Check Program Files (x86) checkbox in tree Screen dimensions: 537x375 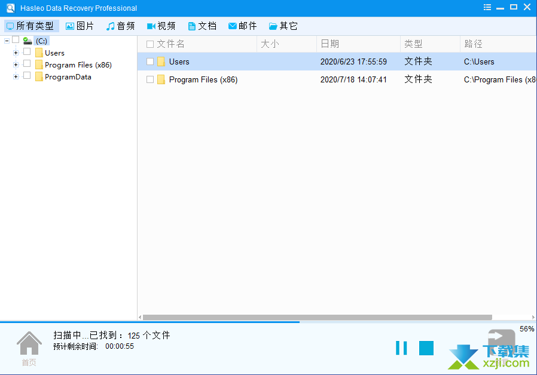tap(27, 63)
